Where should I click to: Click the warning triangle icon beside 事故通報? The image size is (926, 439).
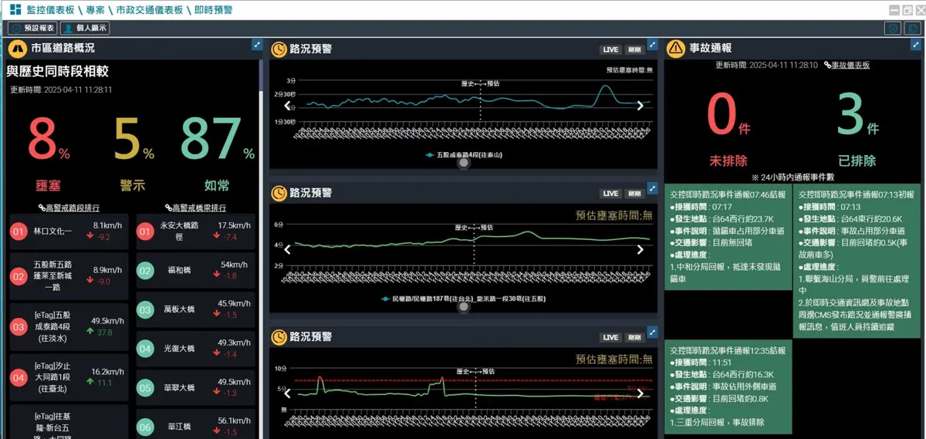(x=676, y=49)
